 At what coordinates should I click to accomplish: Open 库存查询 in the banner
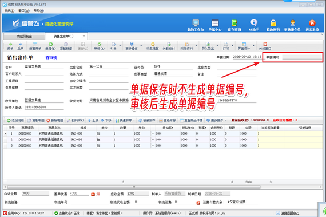click(234, 25)
